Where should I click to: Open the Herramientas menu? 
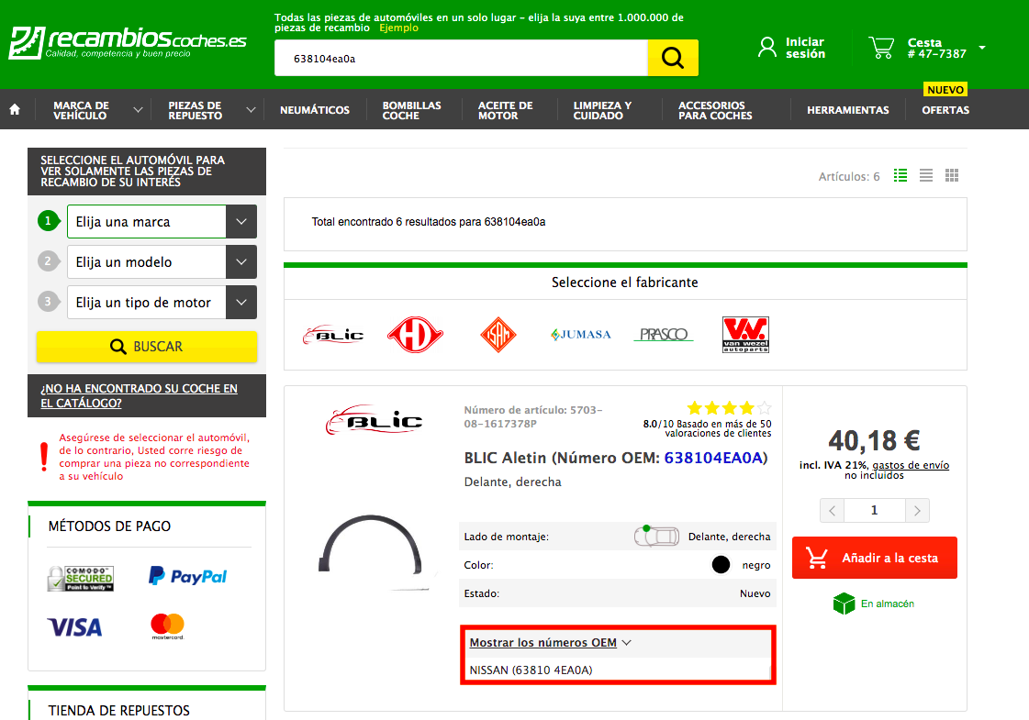click(848, 110)
